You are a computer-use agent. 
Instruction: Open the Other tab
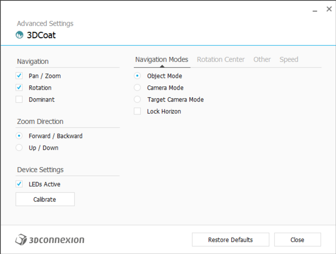point(262,59)
